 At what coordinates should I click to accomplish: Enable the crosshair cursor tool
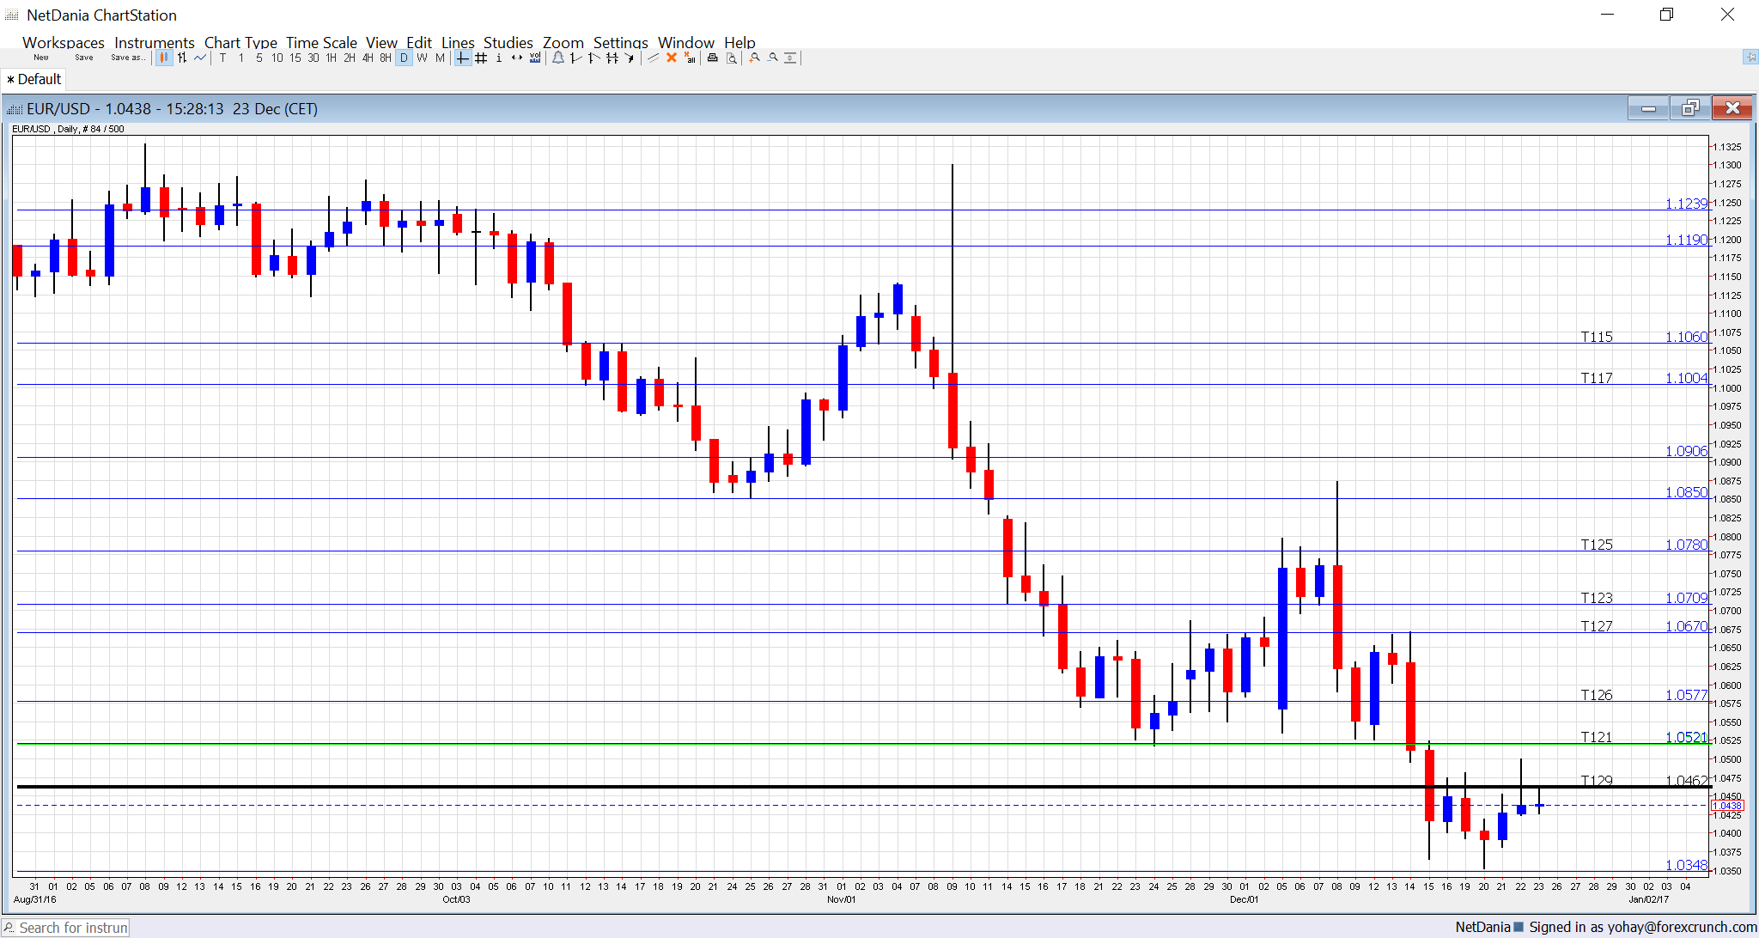click(x=461, y=58)
